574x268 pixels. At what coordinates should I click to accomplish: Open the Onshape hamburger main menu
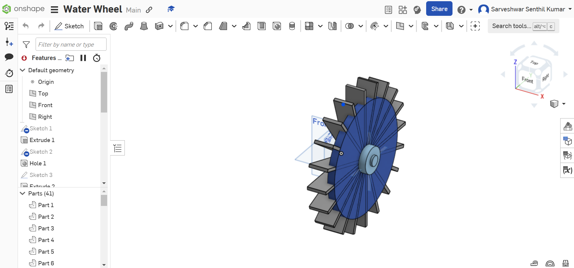pos(54,10)
